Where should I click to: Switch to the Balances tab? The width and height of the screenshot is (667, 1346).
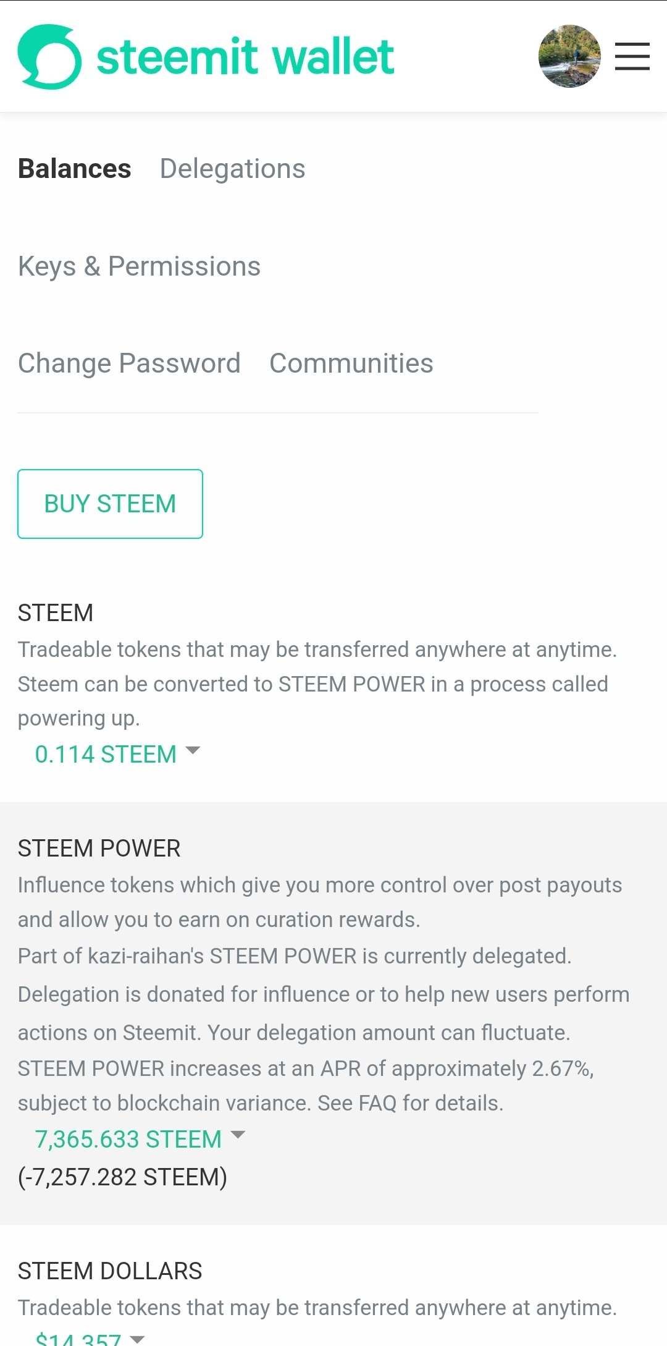pos(74,169)
